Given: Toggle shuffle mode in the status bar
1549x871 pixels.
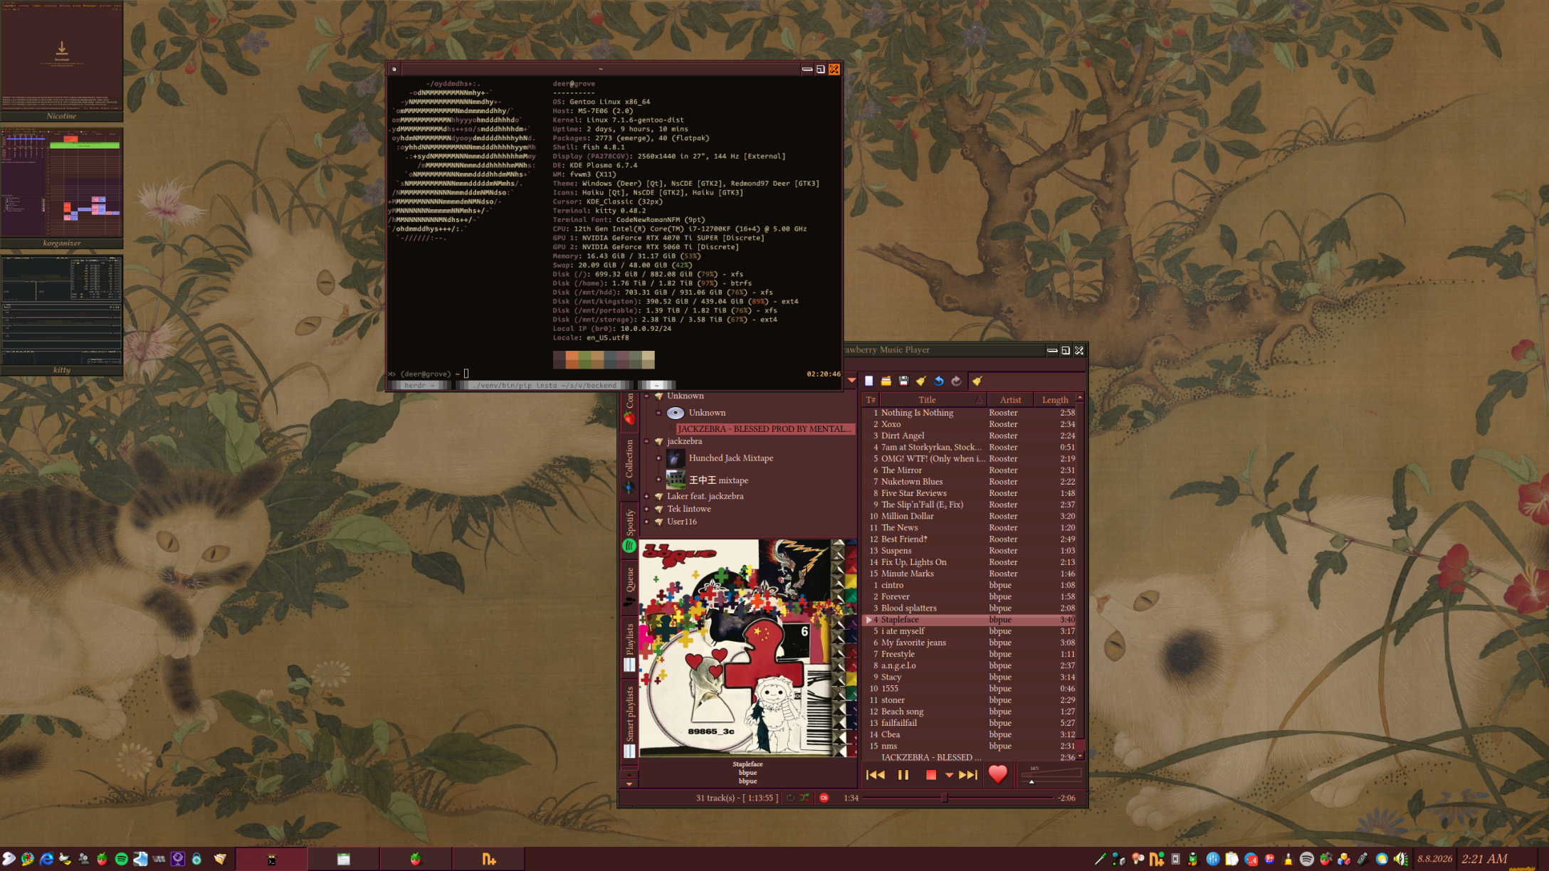Looking at the screenshot, I should coord(804,798).
